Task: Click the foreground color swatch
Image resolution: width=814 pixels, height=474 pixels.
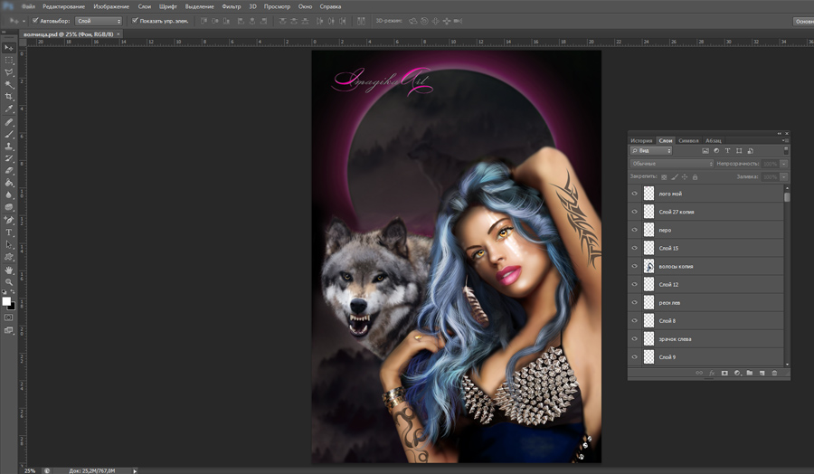Action: (x=6, y=301)
